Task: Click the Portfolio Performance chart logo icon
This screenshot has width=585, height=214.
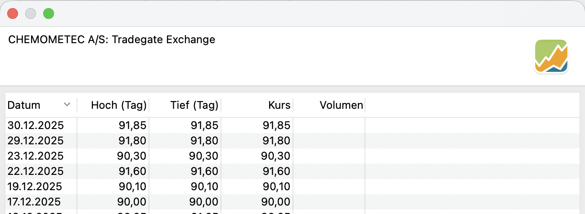Action: 551,56
